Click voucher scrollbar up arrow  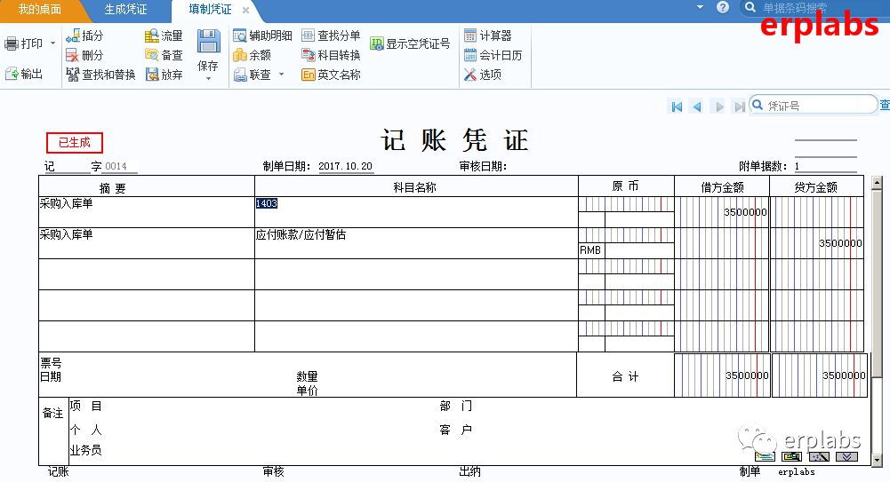[877, 182]
